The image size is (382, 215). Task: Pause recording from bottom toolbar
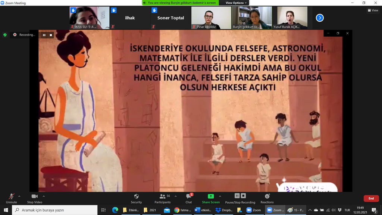237,196
